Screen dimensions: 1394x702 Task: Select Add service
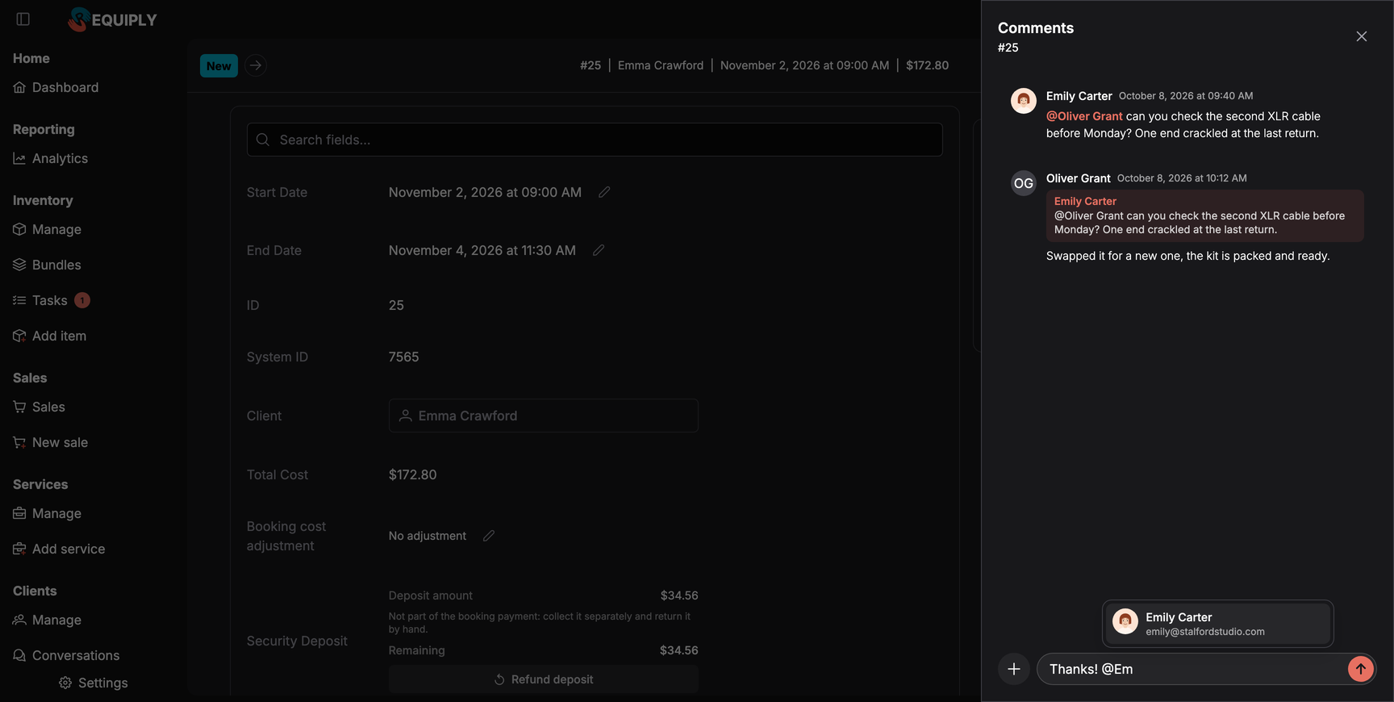tap(59, 549)
